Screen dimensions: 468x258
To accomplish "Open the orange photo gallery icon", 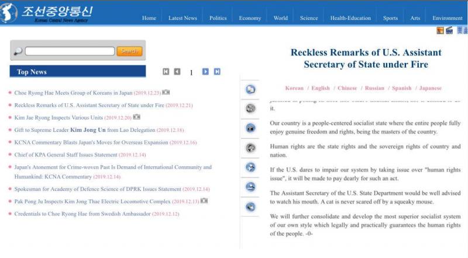I will [440, 30].
